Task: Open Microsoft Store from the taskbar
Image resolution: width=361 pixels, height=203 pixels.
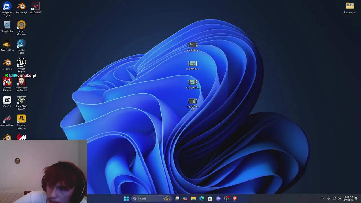Action: point(210,198)
